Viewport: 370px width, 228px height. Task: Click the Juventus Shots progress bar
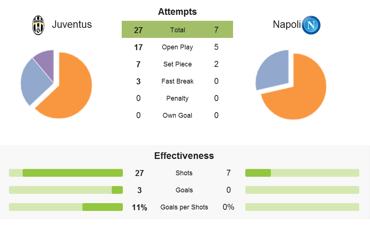point(66,173)
